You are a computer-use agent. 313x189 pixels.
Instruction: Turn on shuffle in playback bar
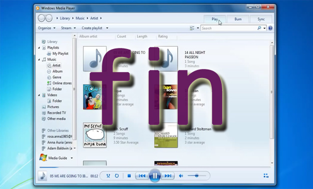(108, 176)
